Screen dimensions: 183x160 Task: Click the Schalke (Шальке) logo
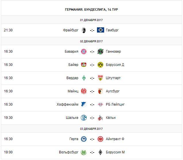tap(83, 118)
